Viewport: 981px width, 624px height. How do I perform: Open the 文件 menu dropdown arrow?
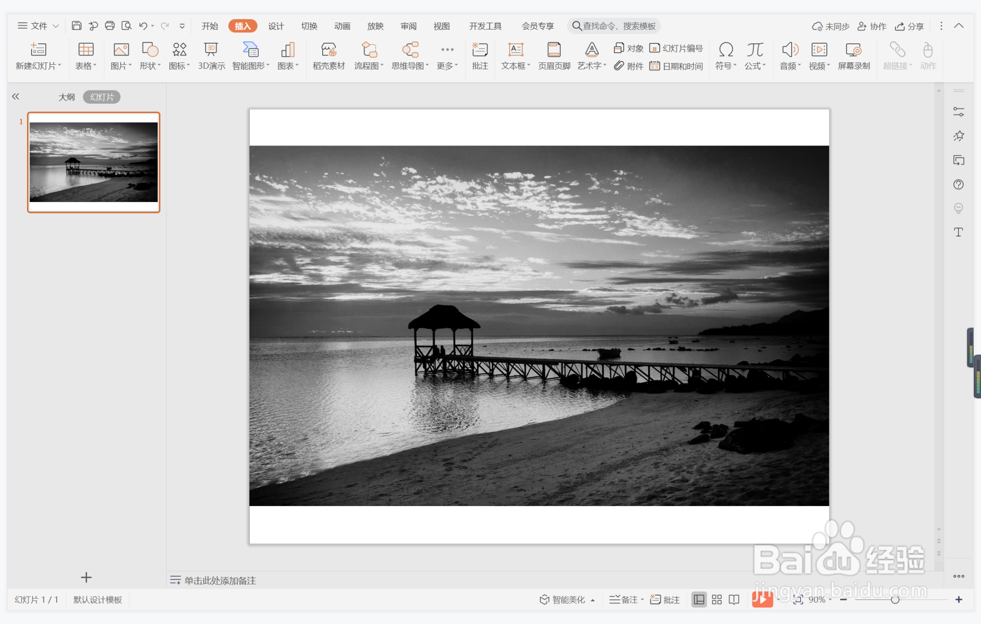[56, 26]
